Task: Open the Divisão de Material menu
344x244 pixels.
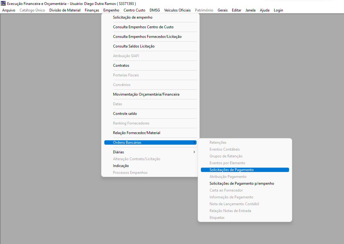Action: coord(65,10)
